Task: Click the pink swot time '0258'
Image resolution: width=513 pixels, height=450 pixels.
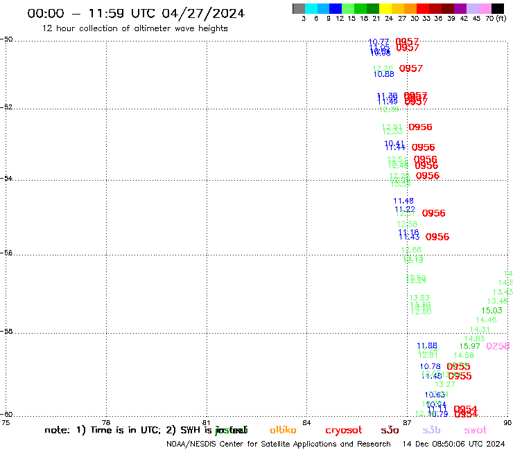Action: (x=498, y=346)
